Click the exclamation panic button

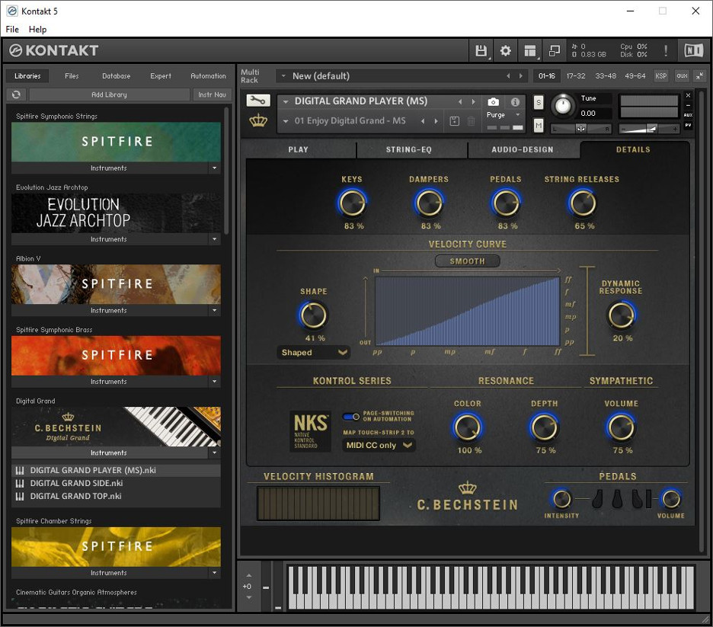click(666, 50)
